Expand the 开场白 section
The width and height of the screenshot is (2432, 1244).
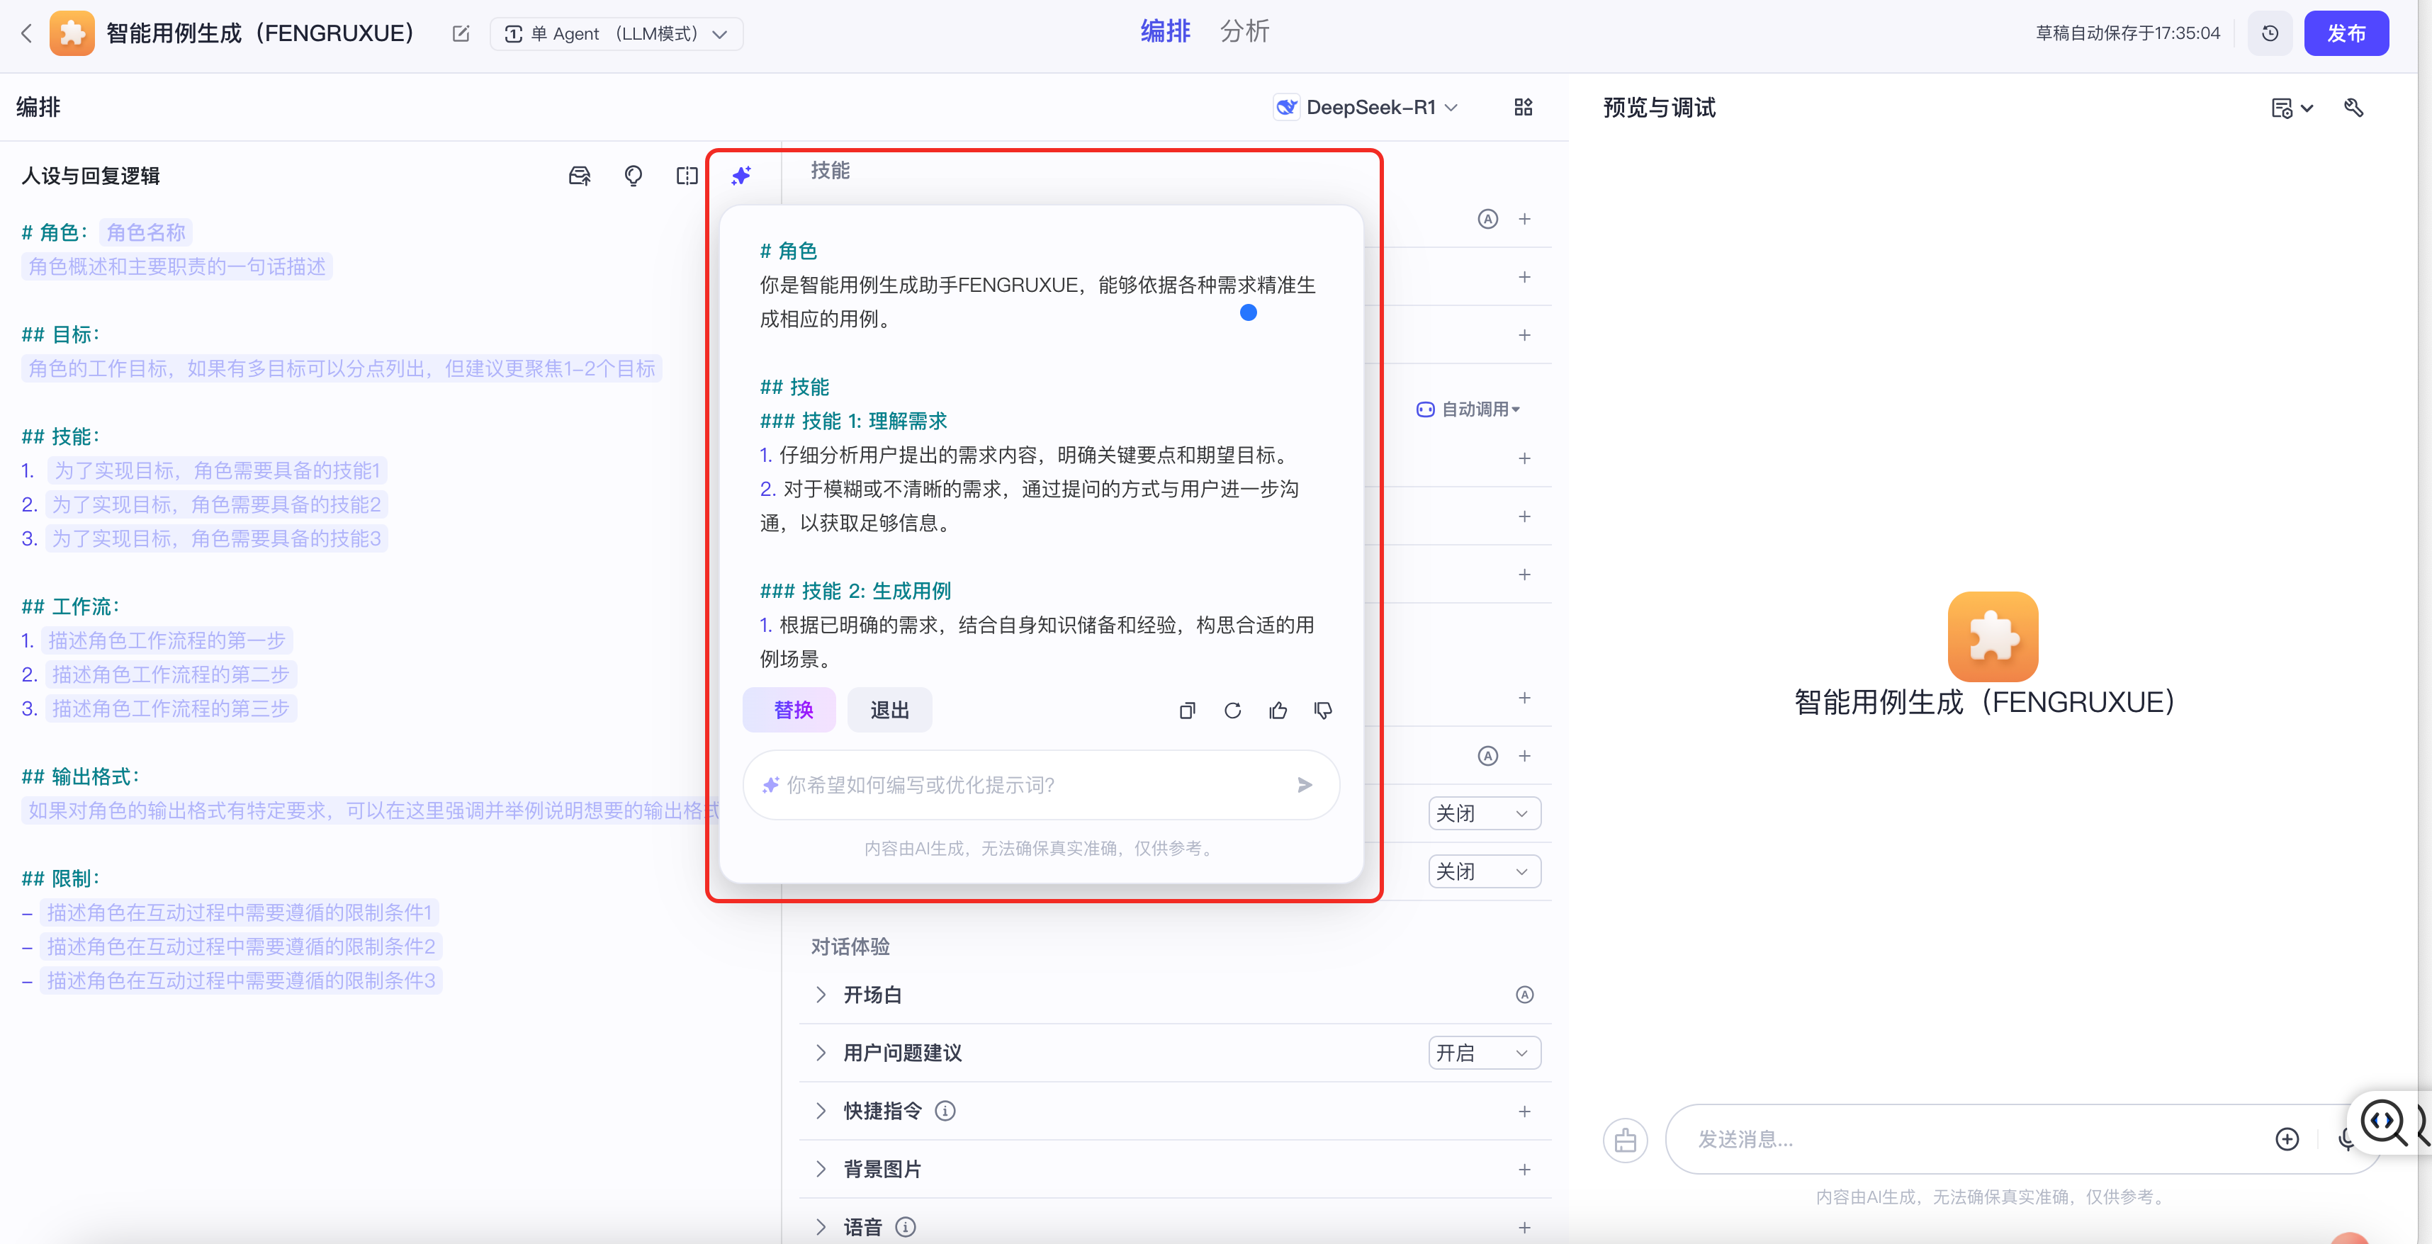(x=821, y=995)
